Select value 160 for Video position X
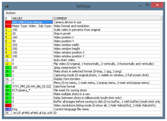 tap(32, 37)
